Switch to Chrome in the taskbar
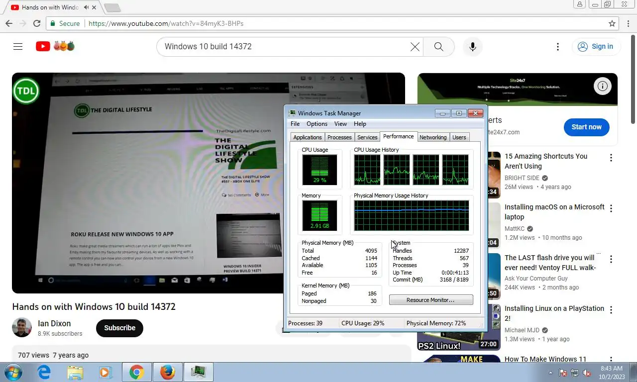 (137, 372)
